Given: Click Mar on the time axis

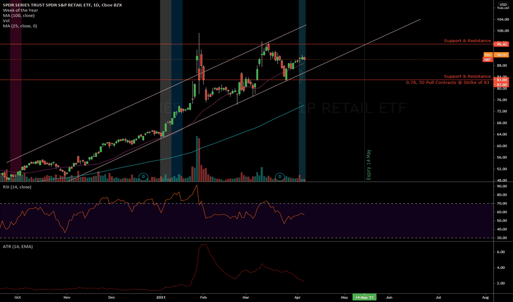Looking at the screenshot, I should coord(245,298).
